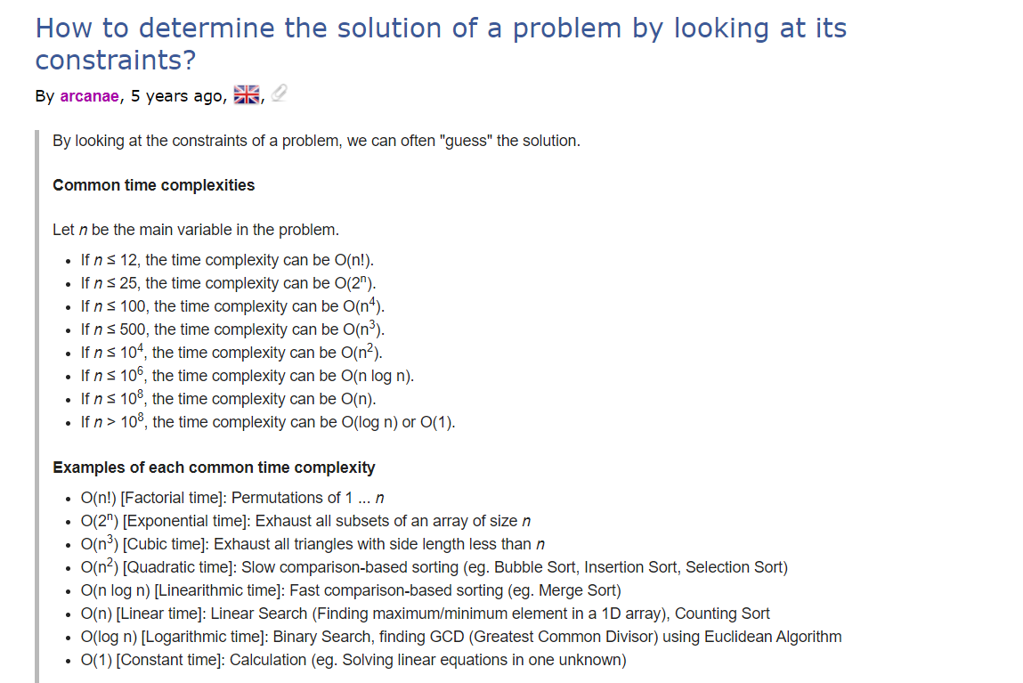Open the blog post title link

pyautogui.click(x=441, y=44)
